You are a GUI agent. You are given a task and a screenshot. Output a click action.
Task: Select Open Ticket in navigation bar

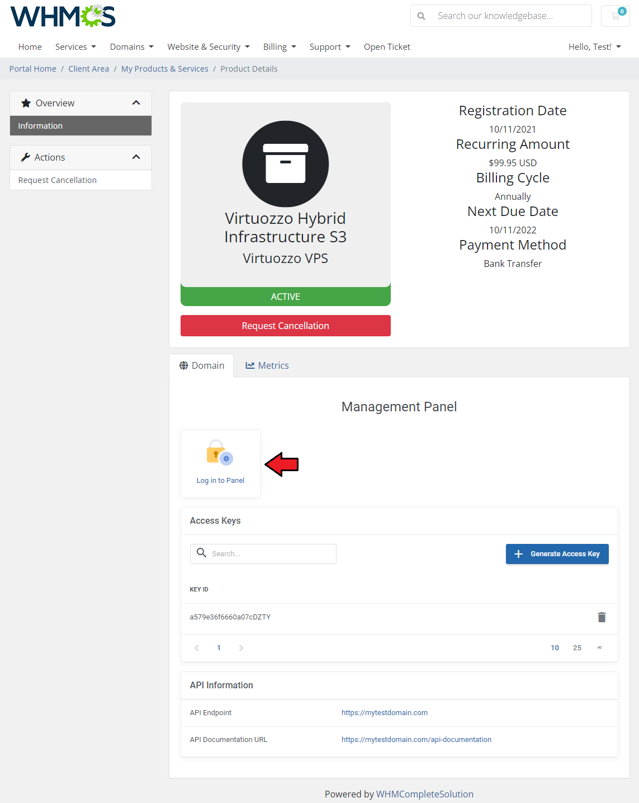pos(387,47)
